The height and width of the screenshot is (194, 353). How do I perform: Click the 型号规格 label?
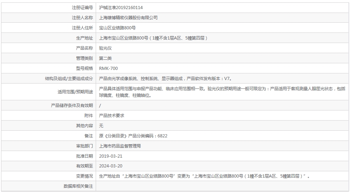click(84, 68)
